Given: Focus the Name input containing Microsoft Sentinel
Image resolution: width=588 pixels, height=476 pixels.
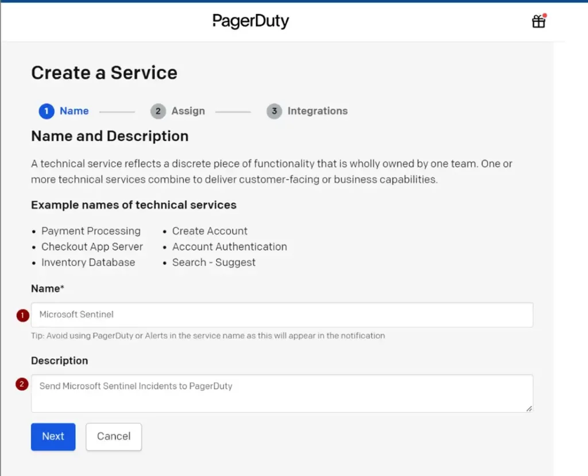Looking at the screenshot, I should pyautogui.click(x=281, y=315).
